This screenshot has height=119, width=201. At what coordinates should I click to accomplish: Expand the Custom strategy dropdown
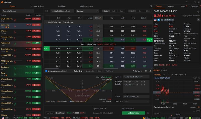87,11
